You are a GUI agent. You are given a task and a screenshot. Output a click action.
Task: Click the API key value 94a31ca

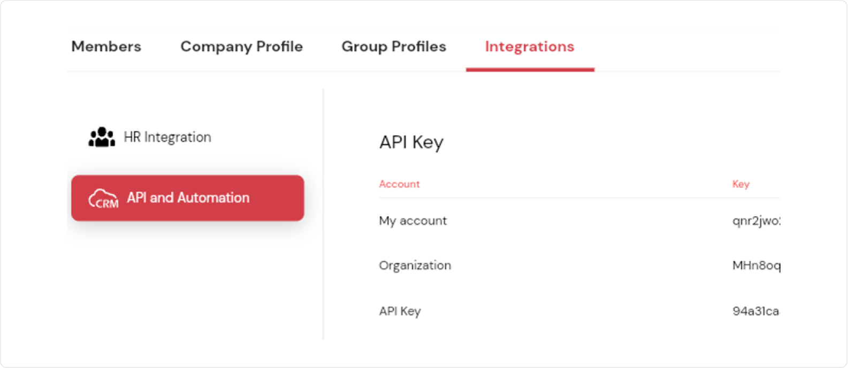755,311
